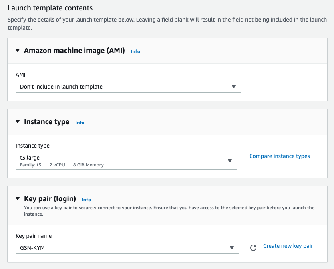Open the GSN-KYM key pair dropdown
This screenshot has width=334, height=269.
[x=120, y=248]
